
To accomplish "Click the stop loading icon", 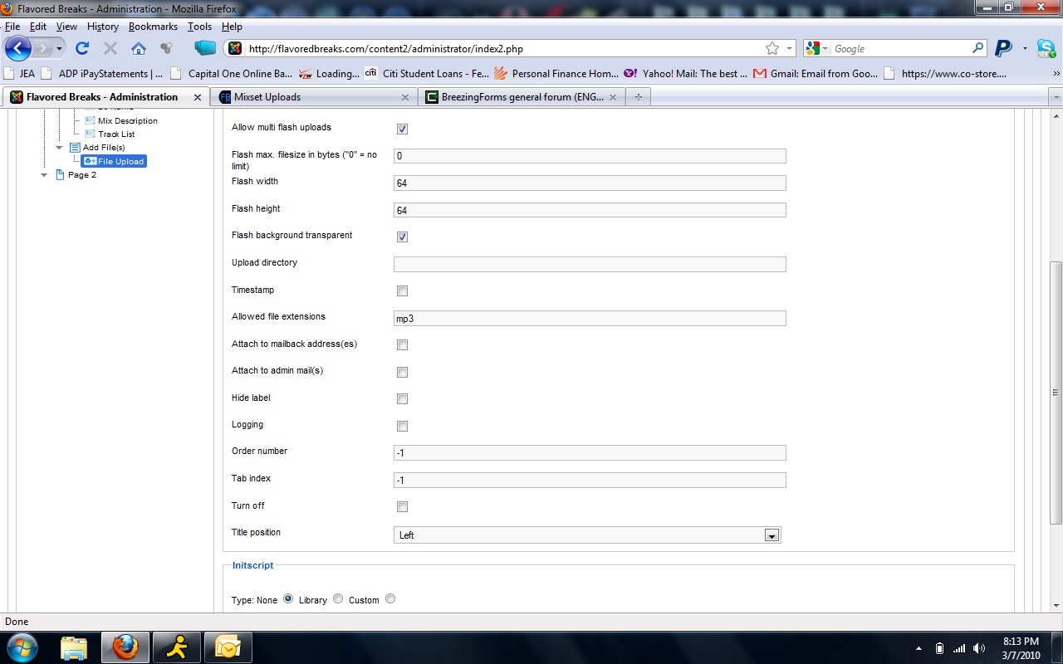I will [110, 48].
